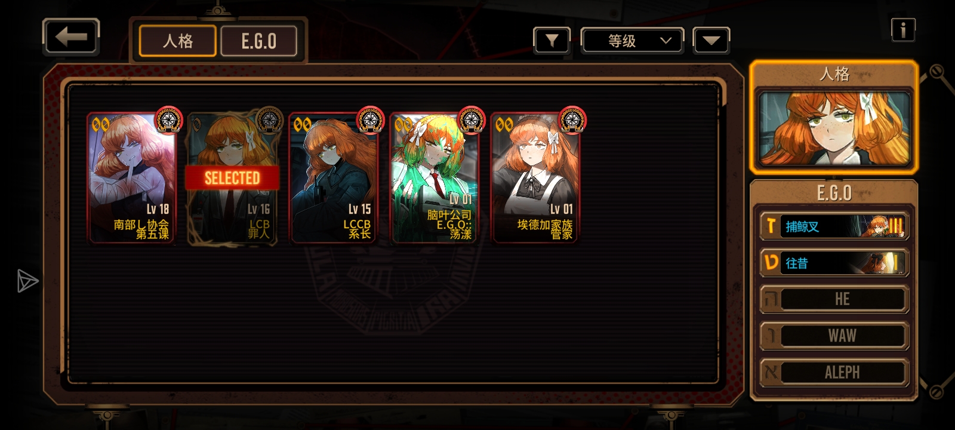Screen dimensions: 955x430
Task: Tap the selected identity portrait under 人格
Action: (834, 128)
